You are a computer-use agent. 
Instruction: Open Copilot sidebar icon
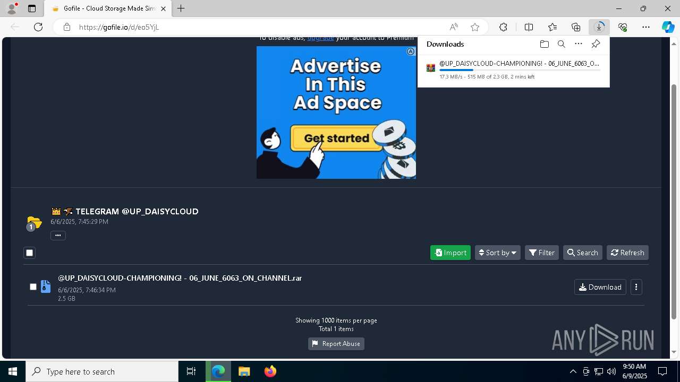coord(668,27)
